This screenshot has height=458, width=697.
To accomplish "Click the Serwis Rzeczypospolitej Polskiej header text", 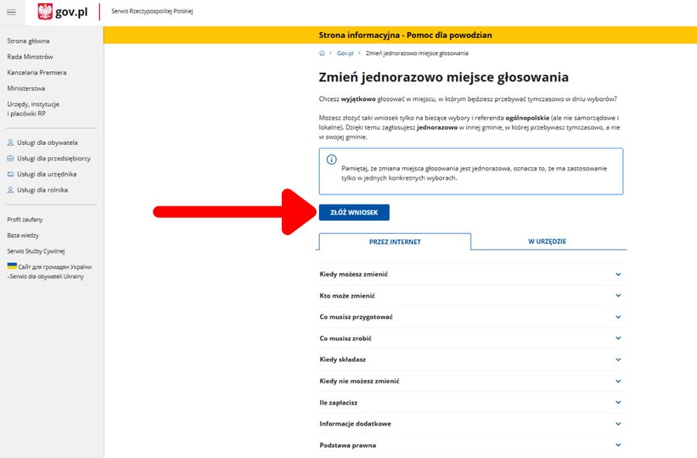I will click(152, 12).
